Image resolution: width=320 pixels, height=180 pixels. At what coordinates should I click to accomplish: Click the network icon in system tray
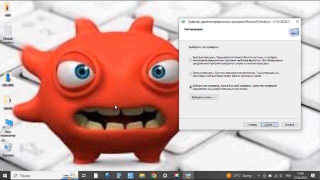point(275,175)
